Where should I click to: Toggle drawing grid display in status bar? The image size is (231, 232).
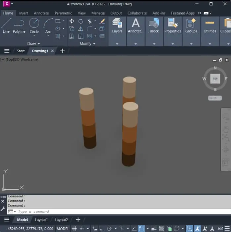(74, 229)
